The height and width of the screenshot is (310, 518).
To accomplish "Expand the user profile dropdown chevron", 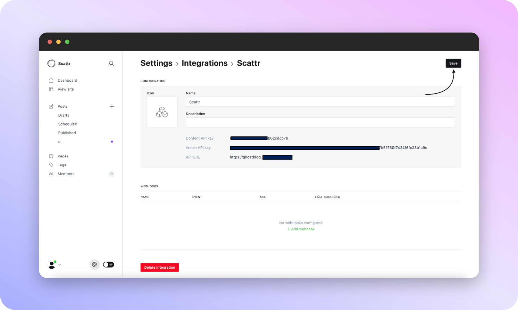I will click(60, 265).
